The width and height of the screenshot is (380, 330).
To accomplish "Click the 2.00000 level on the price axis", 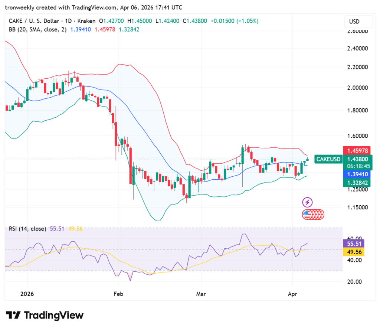I will pos(357,88).
